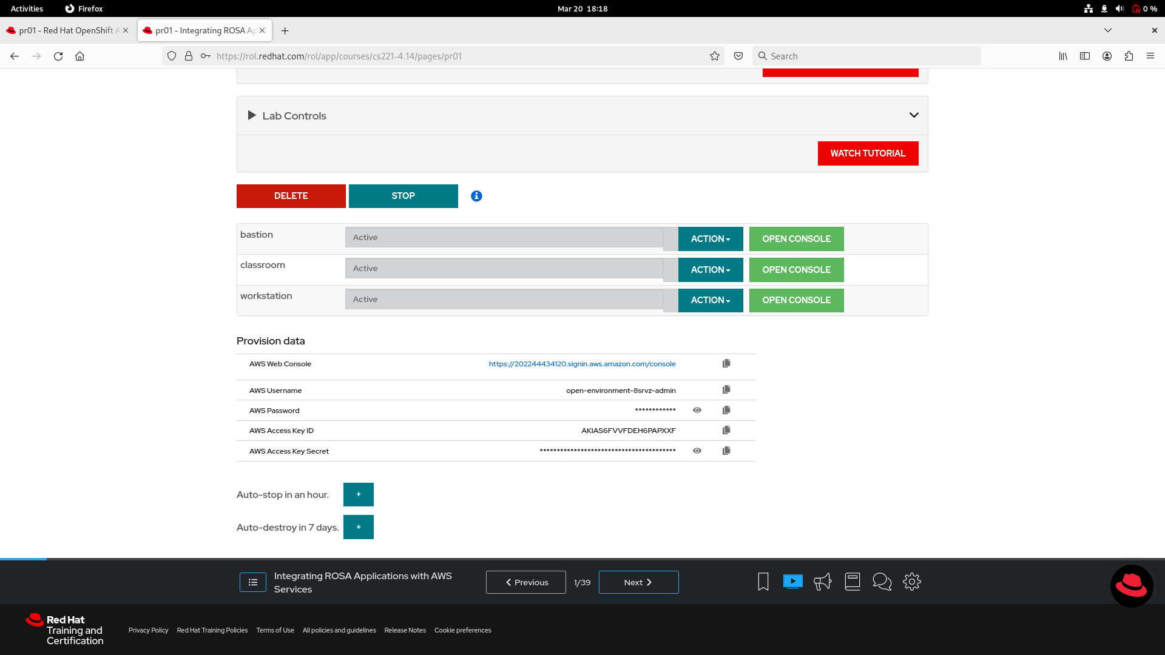Copy the AWS Web Console URL
The image size is (1165, 655).
(726, 363)
